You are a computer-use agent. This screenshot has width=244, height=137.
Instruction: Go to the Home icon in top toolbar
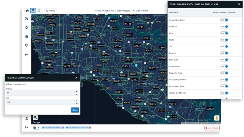[x=27, y=11]
